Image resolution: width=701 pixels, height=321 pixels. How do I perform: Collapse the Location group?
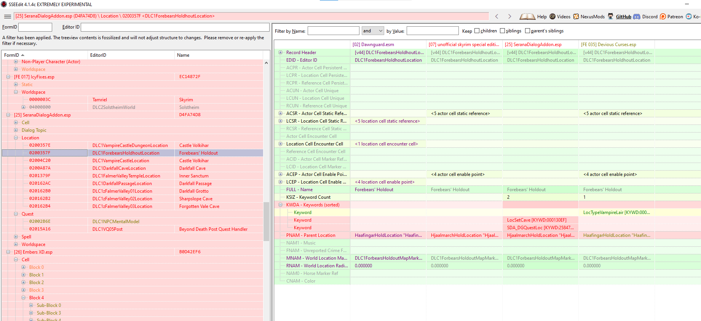coord(16,138)
